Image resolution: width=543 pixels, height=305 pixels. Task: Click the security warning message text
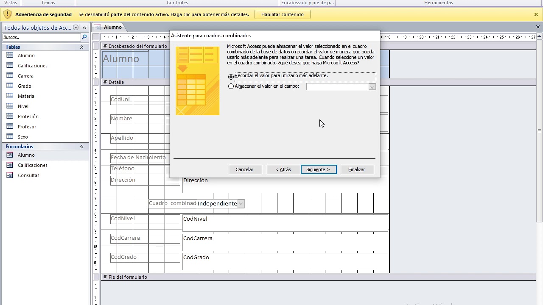pyautogui.click(x=164, y=14)
